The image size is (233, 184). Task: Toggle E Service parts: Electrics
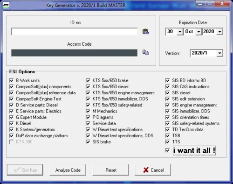tap(12, 111)
